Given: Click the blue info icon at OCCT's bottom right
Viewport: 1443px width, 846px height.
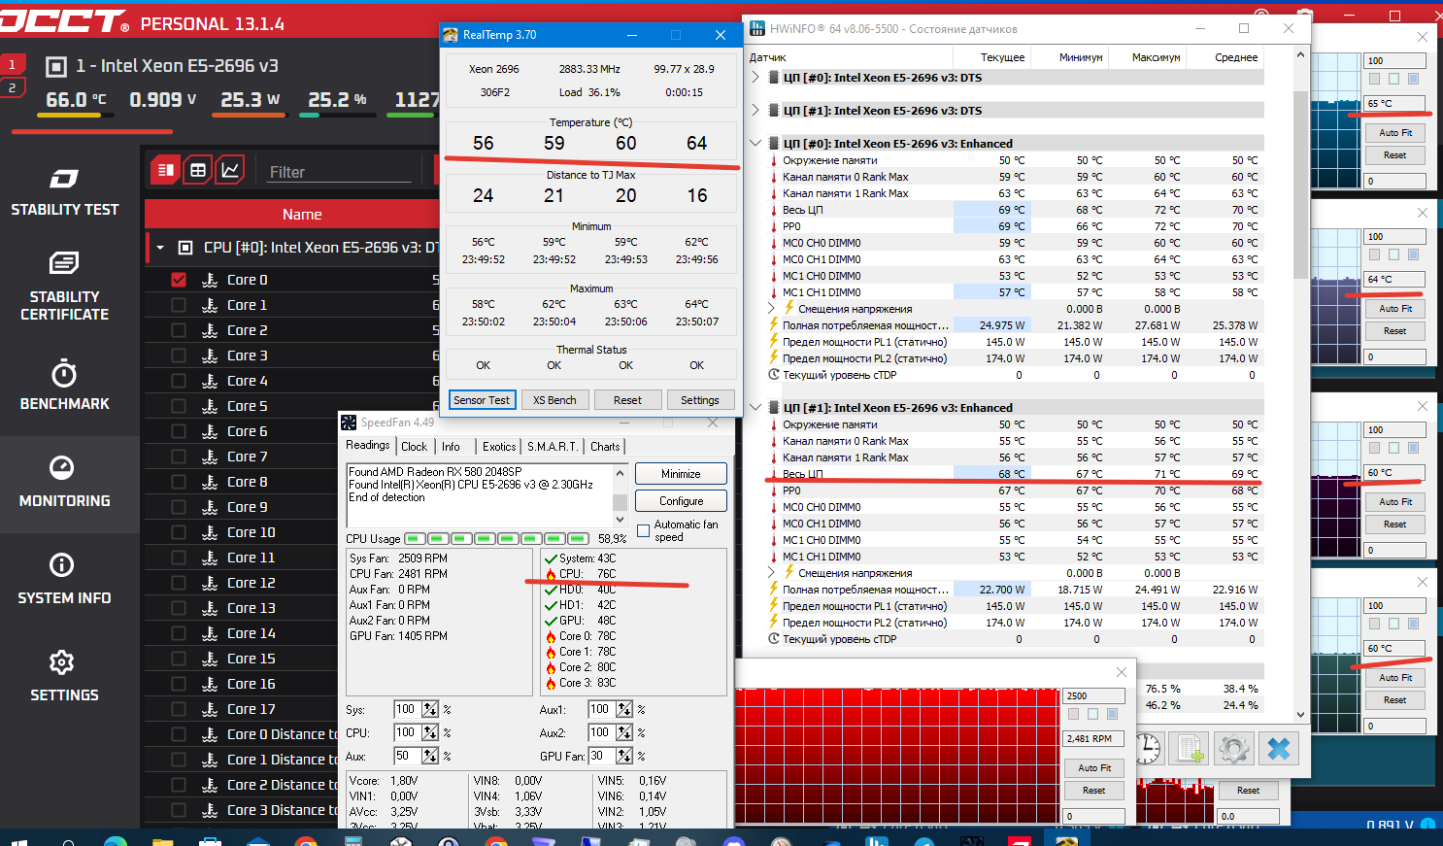Looking at the screenshot, I should pos(1427,825).
